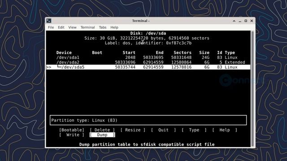Click the Size: 30 GiB info line
287x161 pixels.
click(147, 38)
